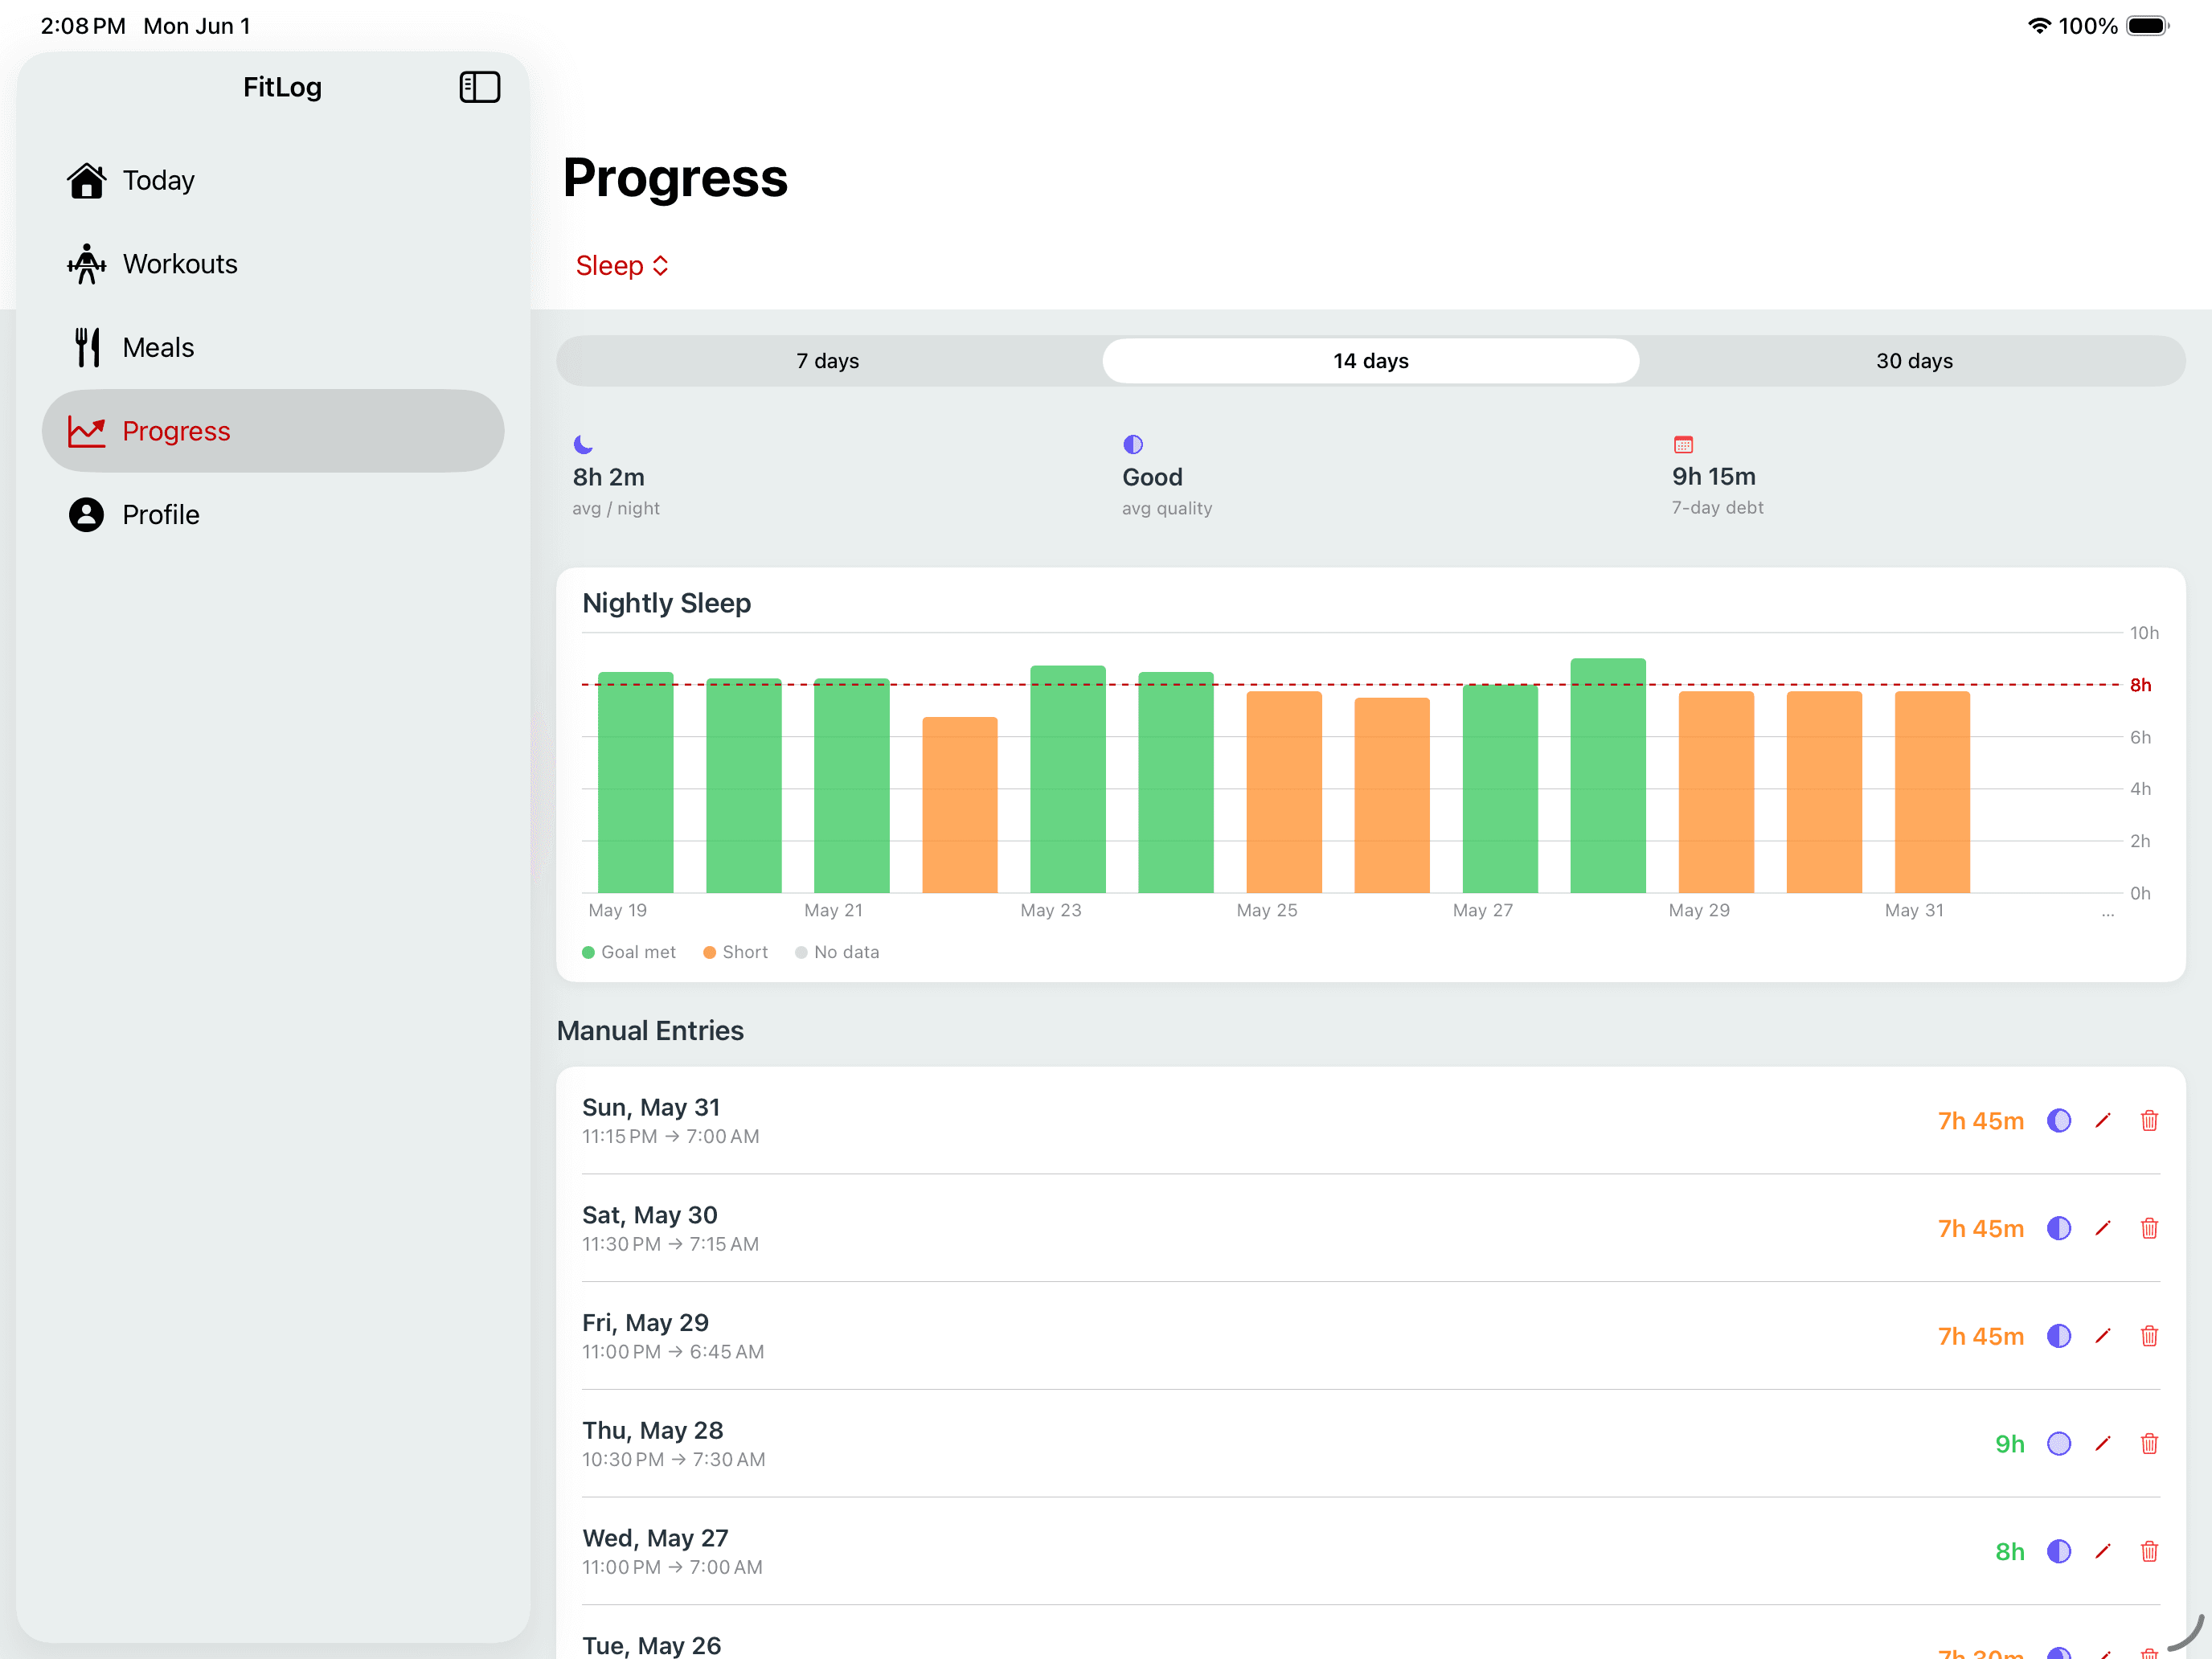Open the Sleep metric dropdown
Screen dimensions: 2212x1659
coord(622,266)
